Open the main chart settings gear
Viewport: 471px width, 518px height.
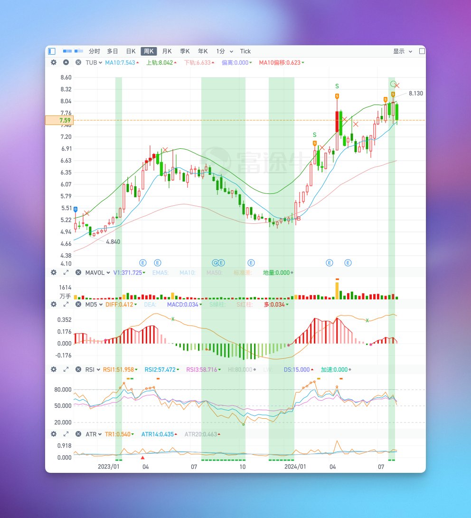point(54,62)
